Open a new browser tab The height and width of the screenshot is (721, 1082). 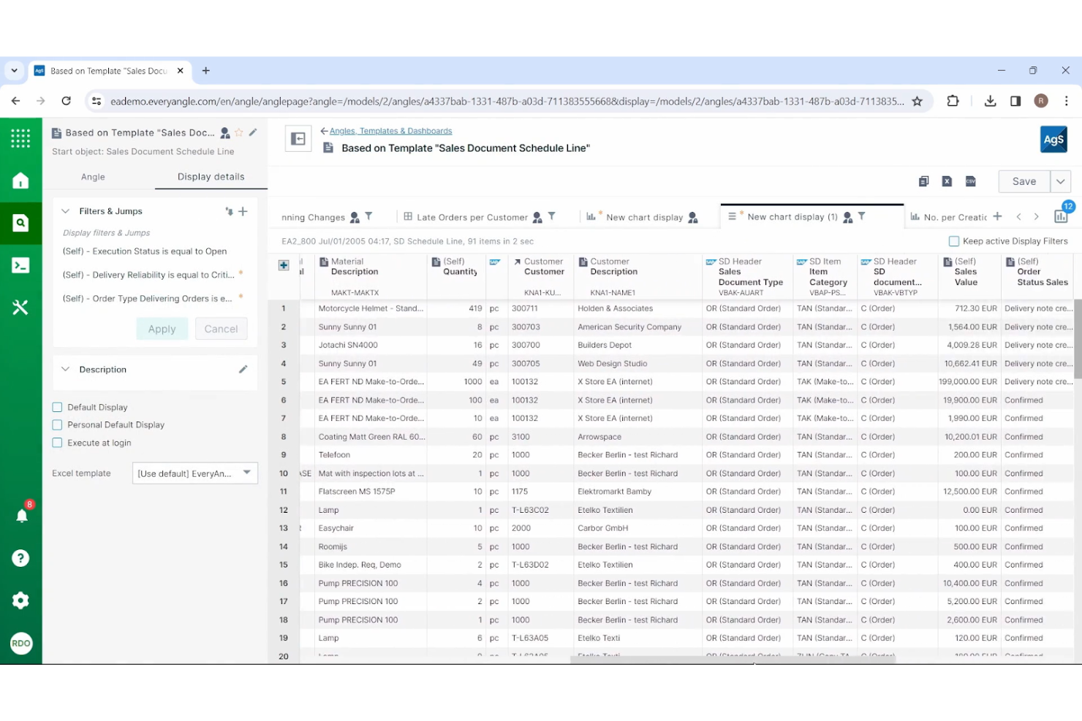coord(206,71)
